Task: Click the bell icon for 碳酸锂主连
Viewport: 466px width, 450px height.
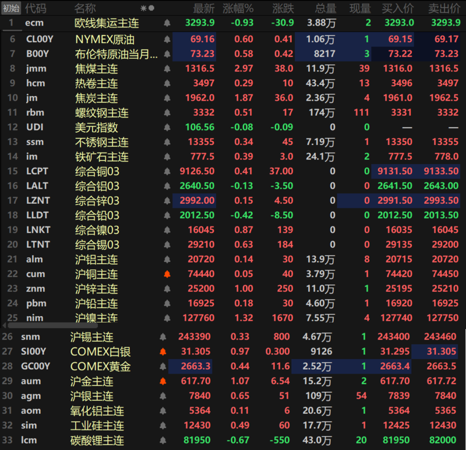Action: pos(163,441)
